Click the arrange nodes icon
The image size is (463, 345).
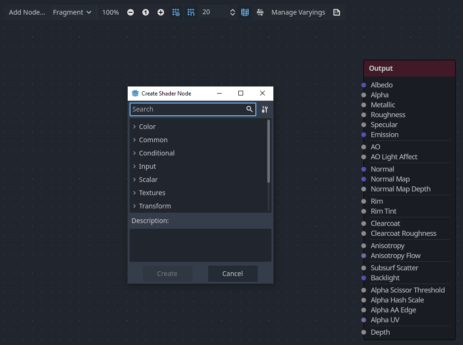coord(260,12)
